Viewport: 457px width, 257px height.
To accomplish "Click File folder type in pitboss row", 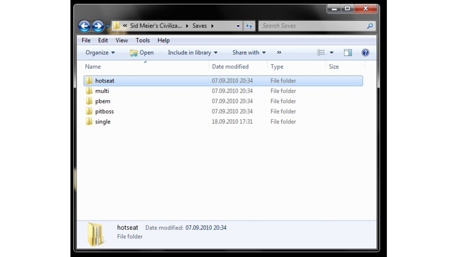I will coord(283,111).
